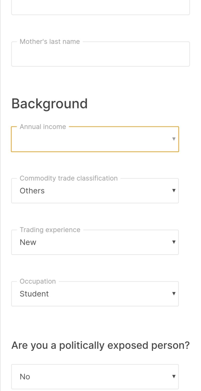Click the Annual income dropdown arrow

tap(174, 139)
